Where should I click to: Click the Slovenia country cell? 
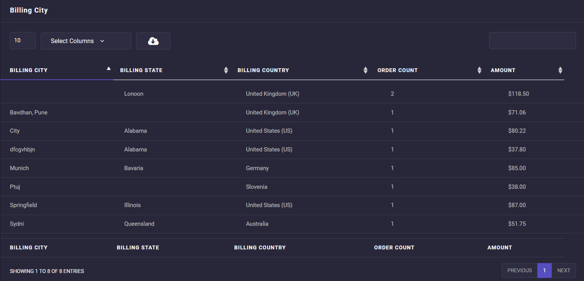pos(257,187)
